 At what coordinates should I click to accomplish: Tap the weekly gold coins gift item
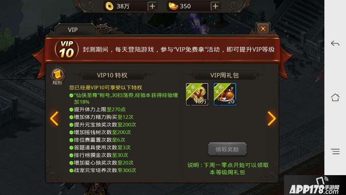197,94
